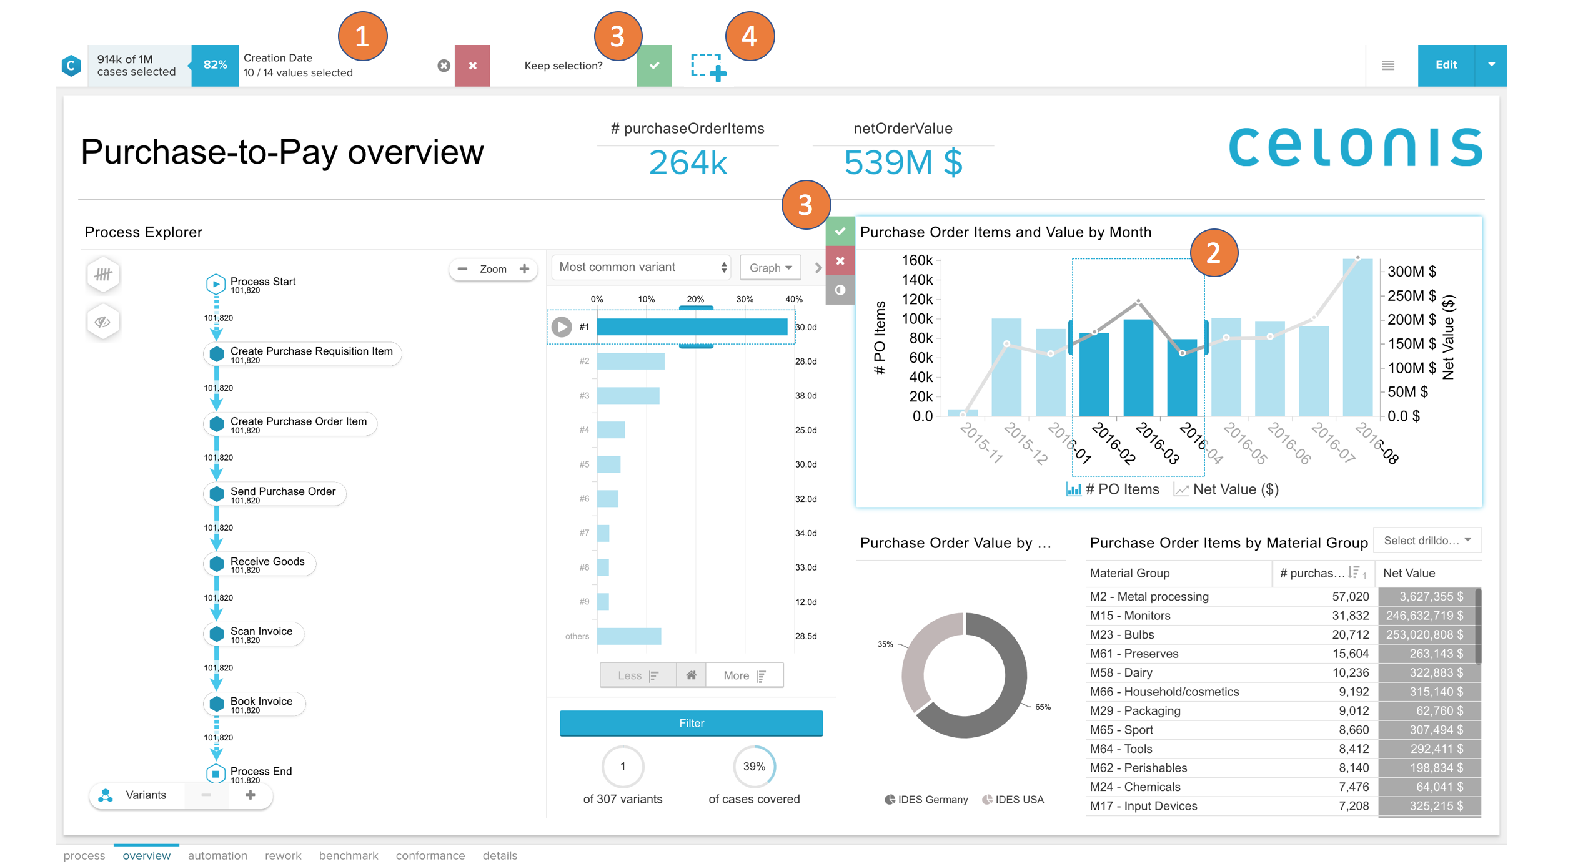
Task: Open the hamburger menu icon near Edit
Action: click(x=1387, y=66)
